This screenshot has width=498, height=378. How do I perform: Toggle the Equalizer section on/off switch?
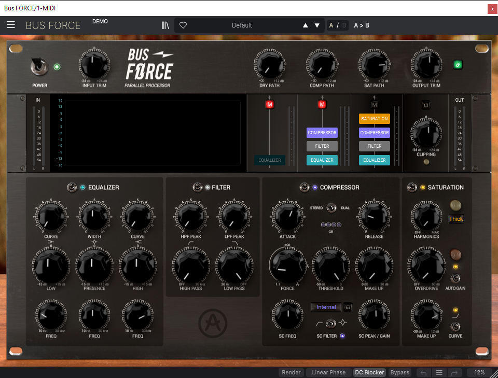tap(72, 187)
